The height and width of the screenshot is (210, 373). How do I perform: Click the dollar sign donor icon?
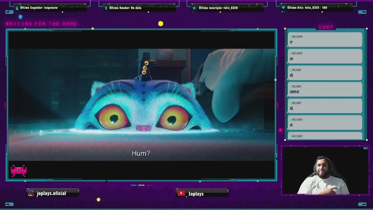point(106,8)
